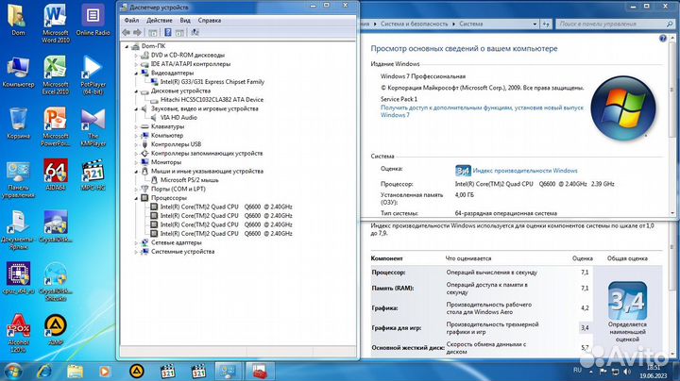
Task: Click Система breadcrumb in address bar
Action: (470, 24)
